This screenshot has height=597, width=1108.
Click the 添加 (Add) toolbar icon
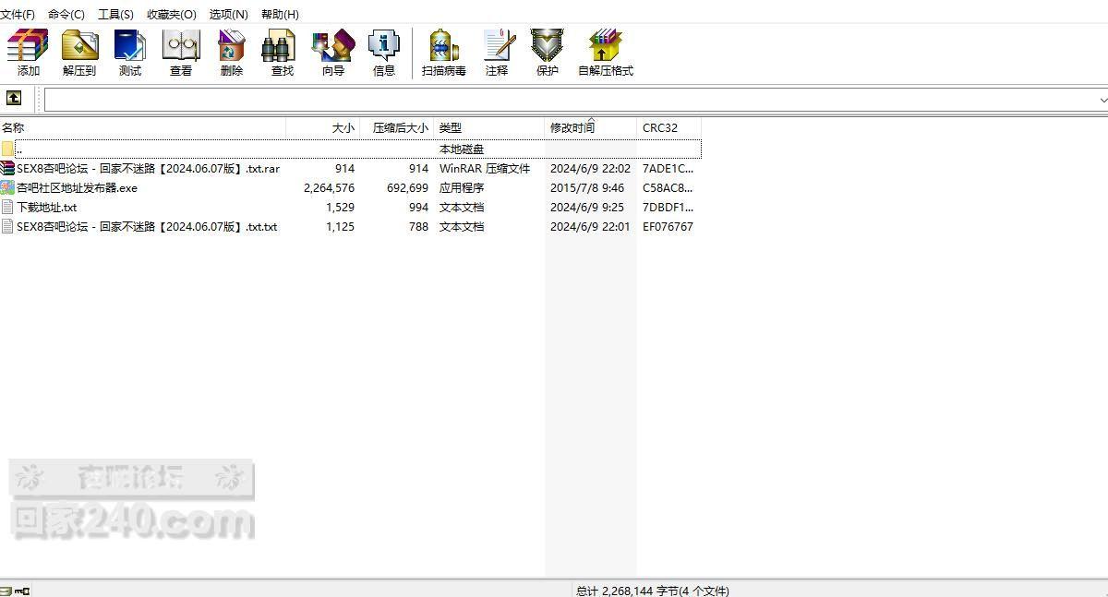(28, 44)
